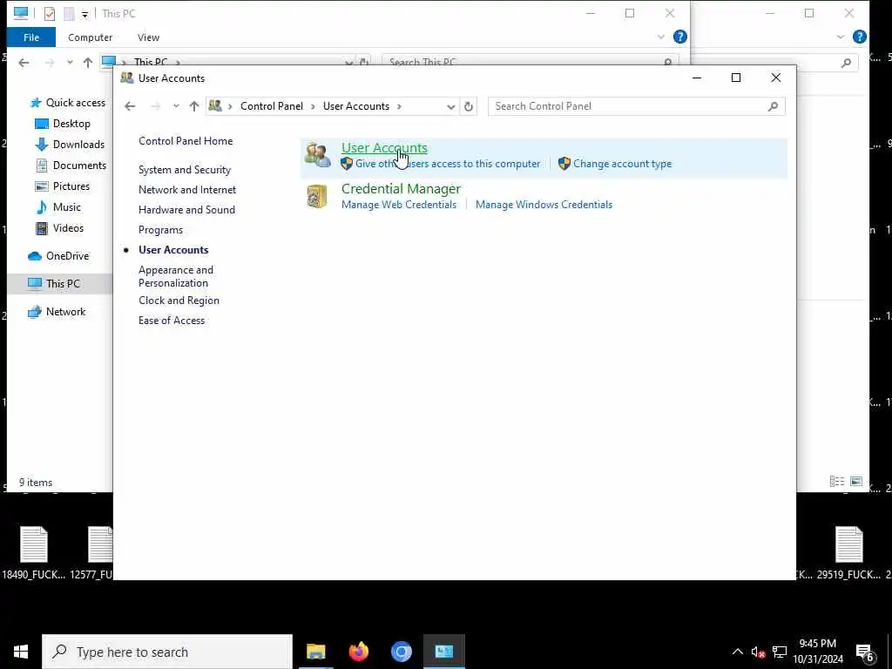892x669 pixels.
Task: Switch to details view in background Explorer window
Action: (837, 482)
